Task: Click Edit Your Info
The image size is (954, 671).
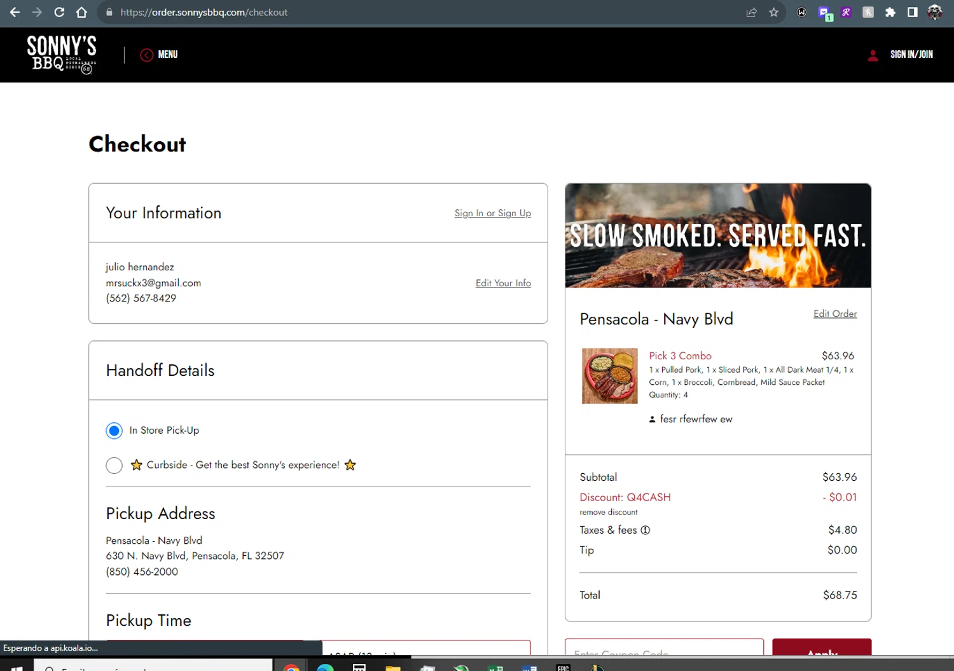Action: (503, 283)
